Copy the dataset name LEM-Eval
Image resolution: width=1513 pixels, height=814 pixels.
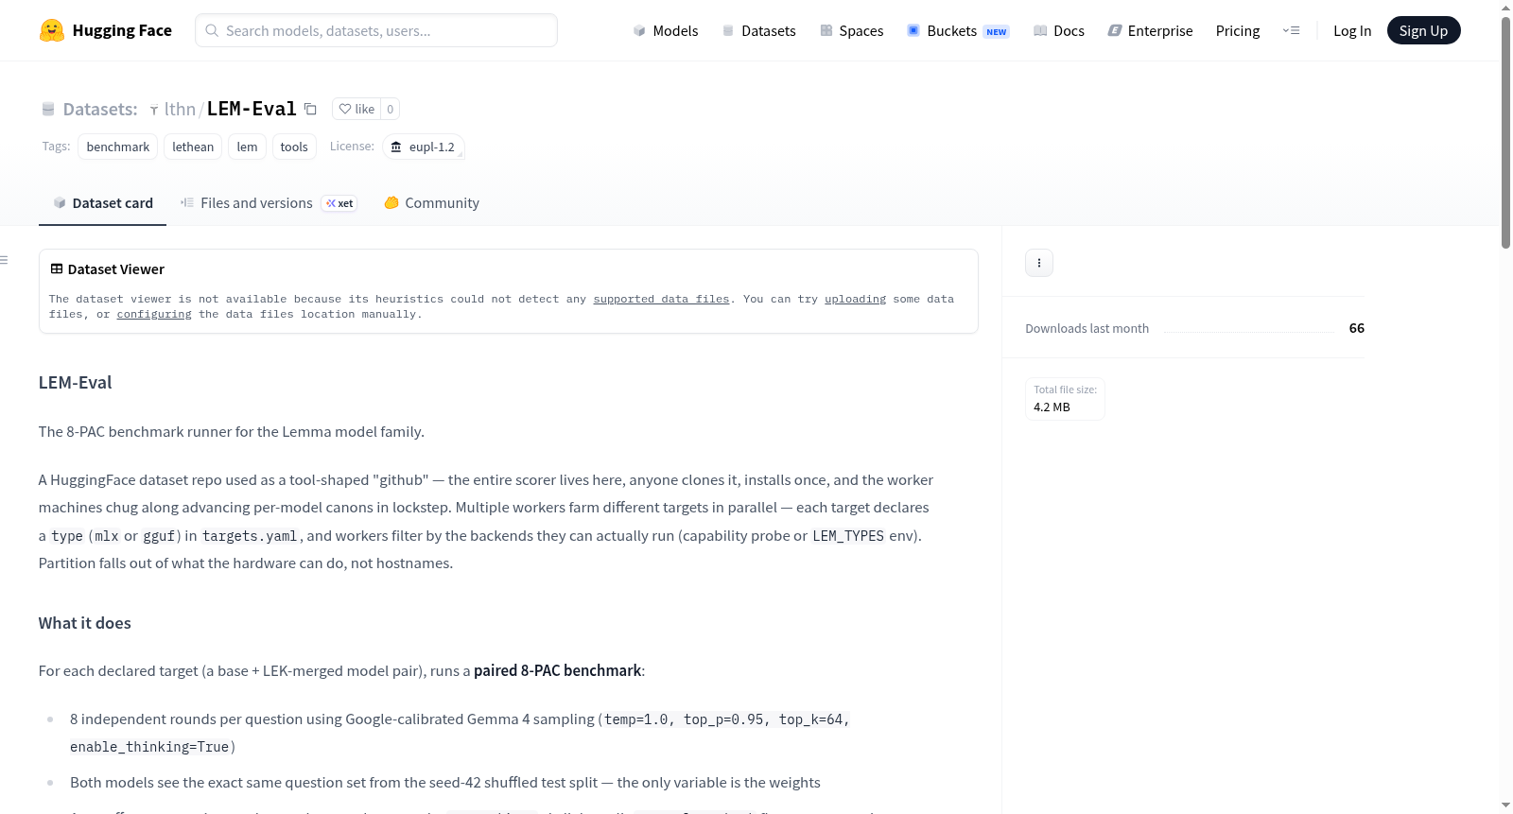click(310, 109)
